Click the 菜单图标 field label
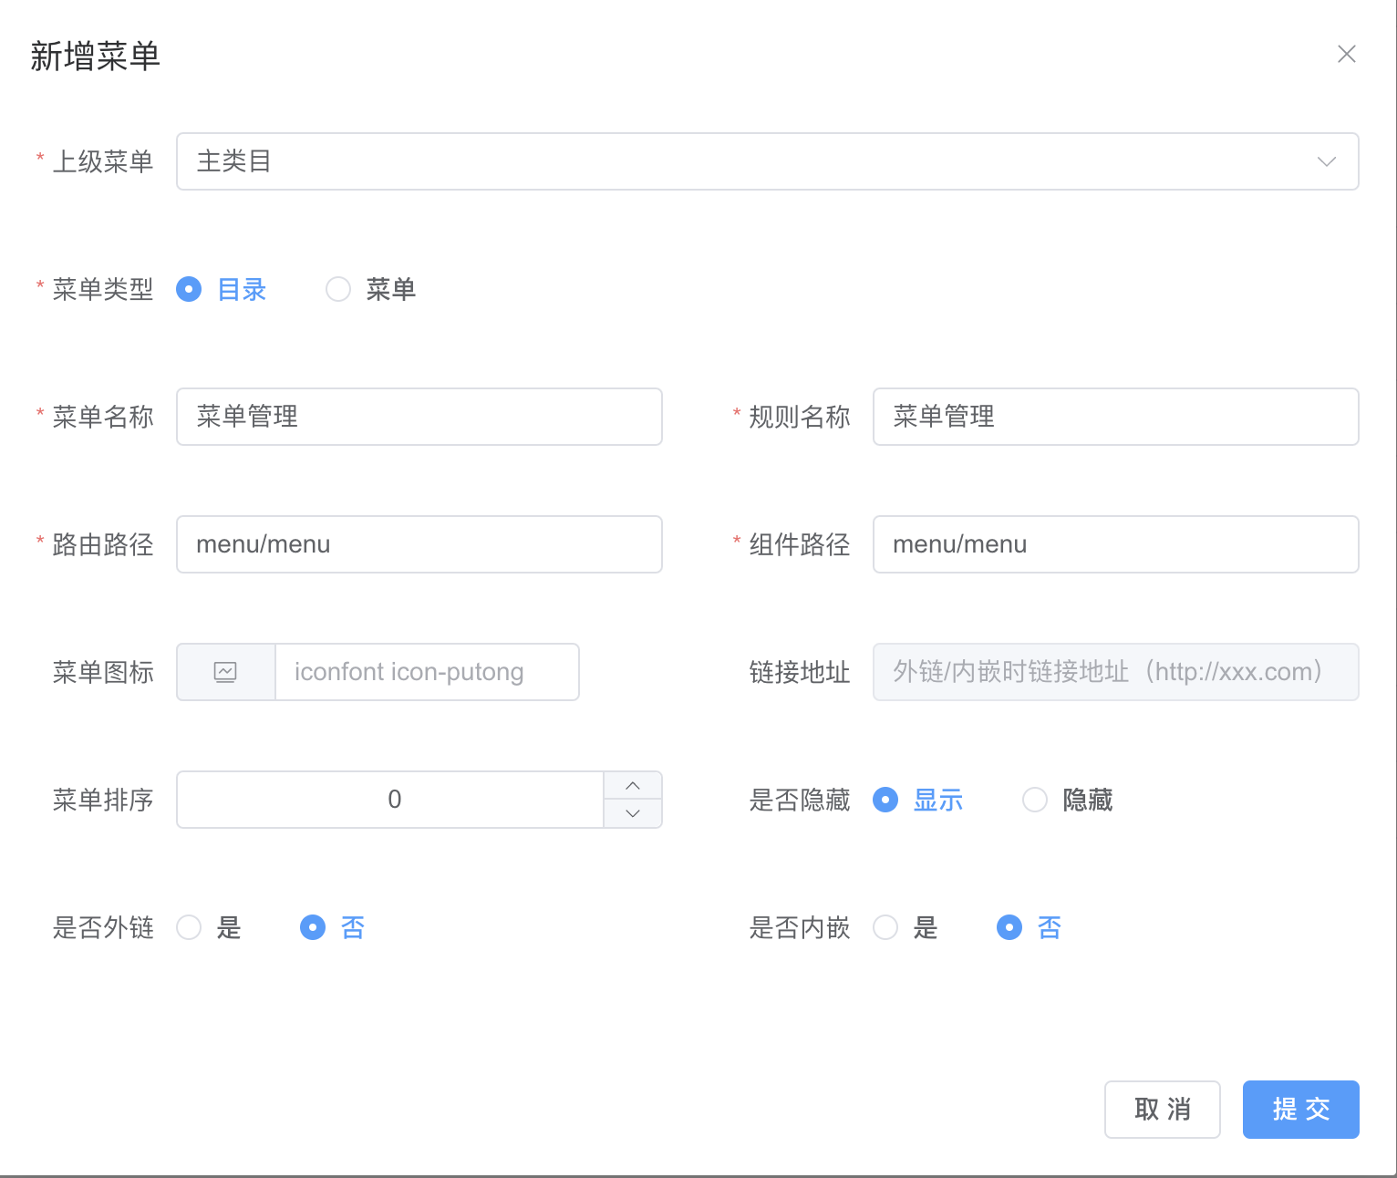The height and width of the screenshot is (1178, 1397). [x=103, y=672]
